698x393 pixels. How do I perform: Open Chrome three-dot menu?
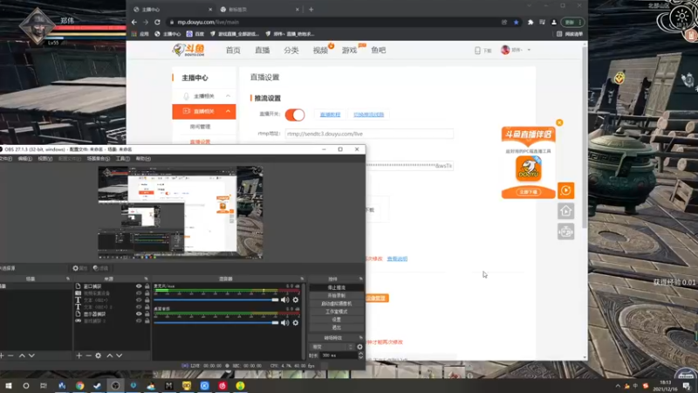(580, 22)
